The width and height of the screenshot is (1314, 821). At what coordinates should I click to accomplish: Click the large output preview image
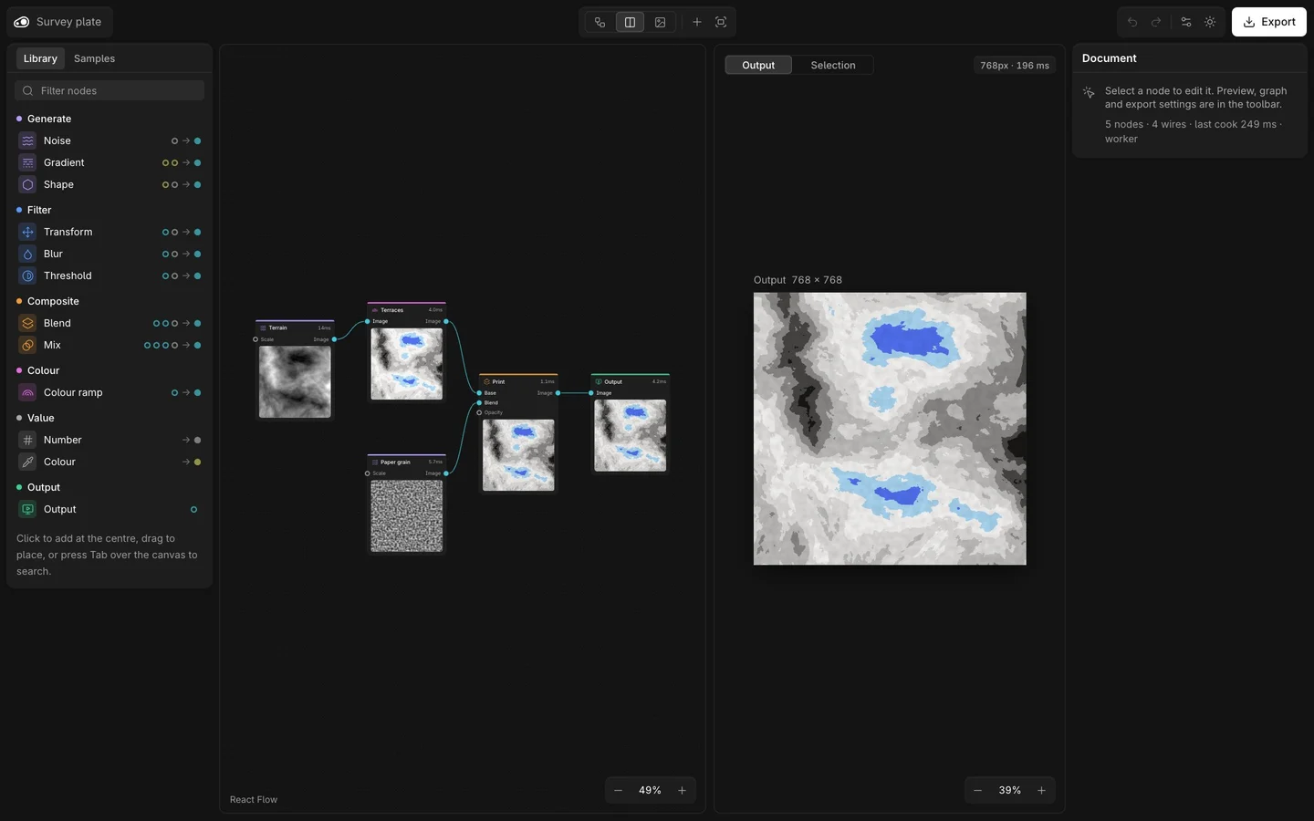[890, 429]
